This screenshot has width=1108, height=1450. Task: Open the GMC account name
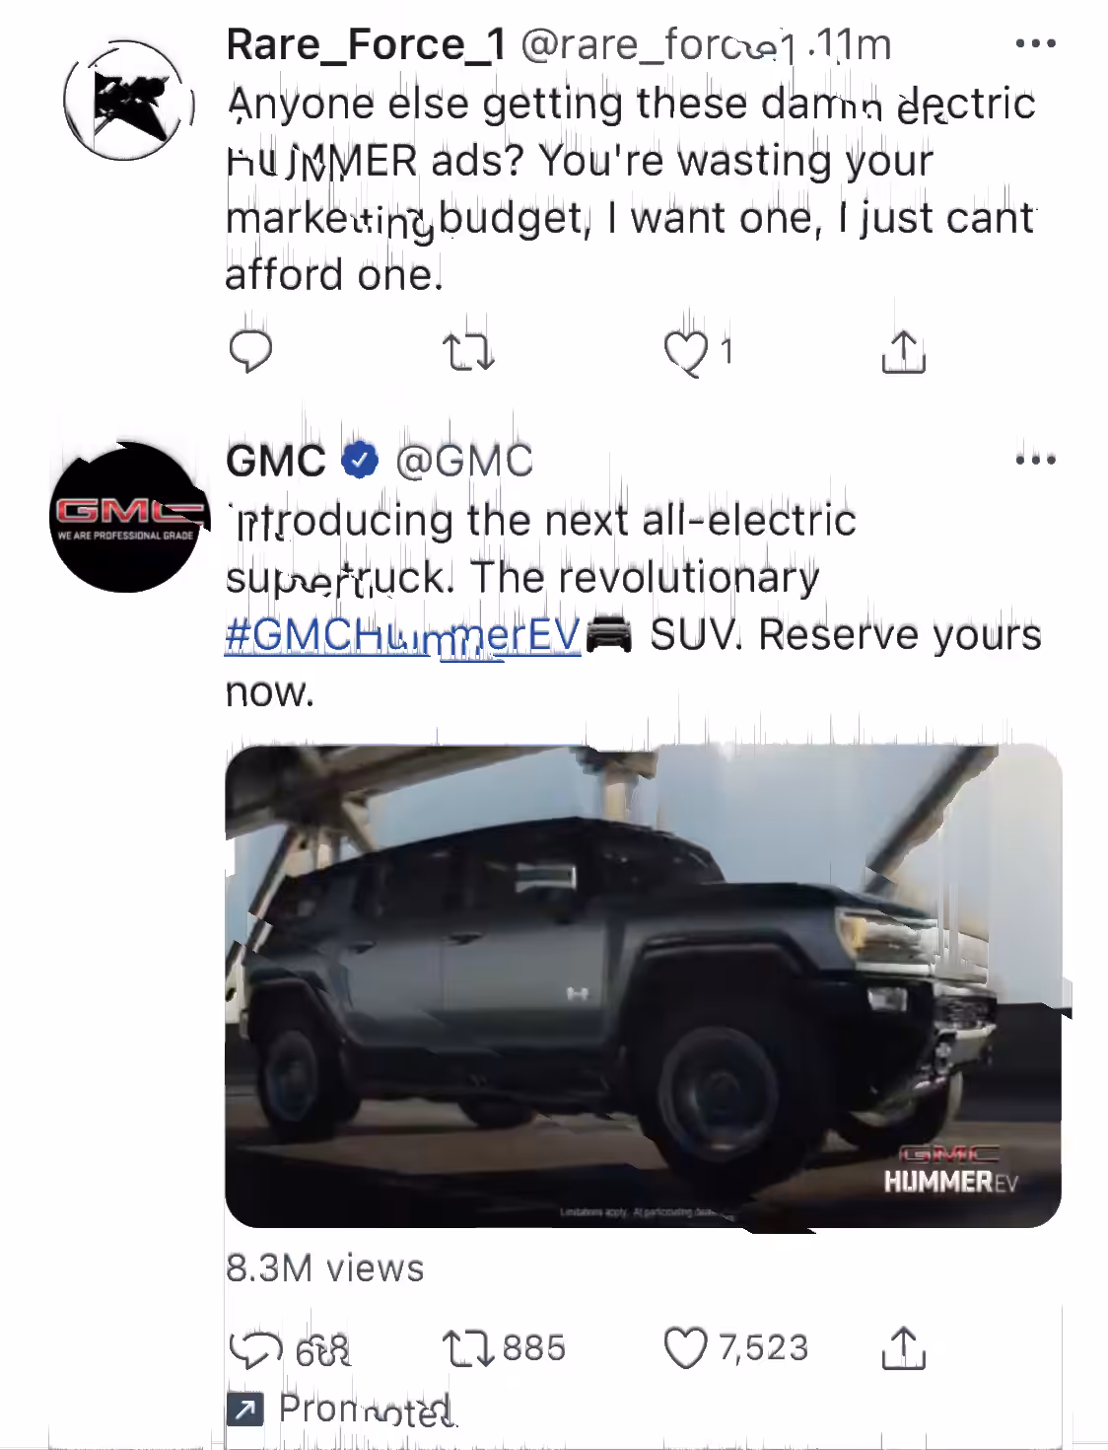tap(276, 461)
